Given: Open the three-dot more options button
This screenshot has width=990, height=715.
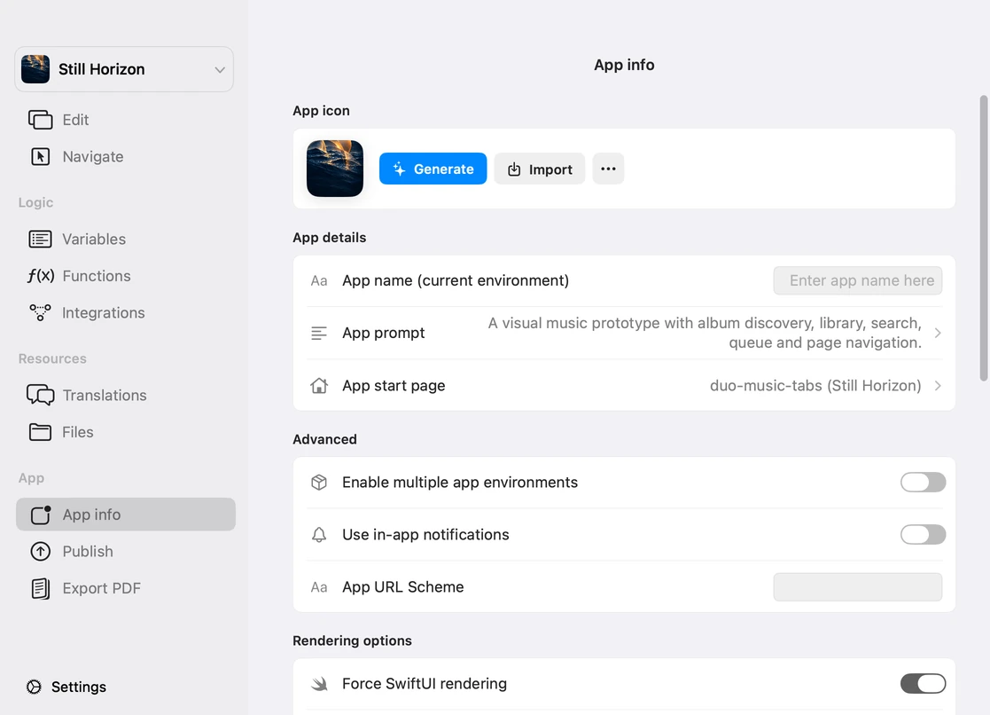Looking at the screenshot, I should point(609,169).
